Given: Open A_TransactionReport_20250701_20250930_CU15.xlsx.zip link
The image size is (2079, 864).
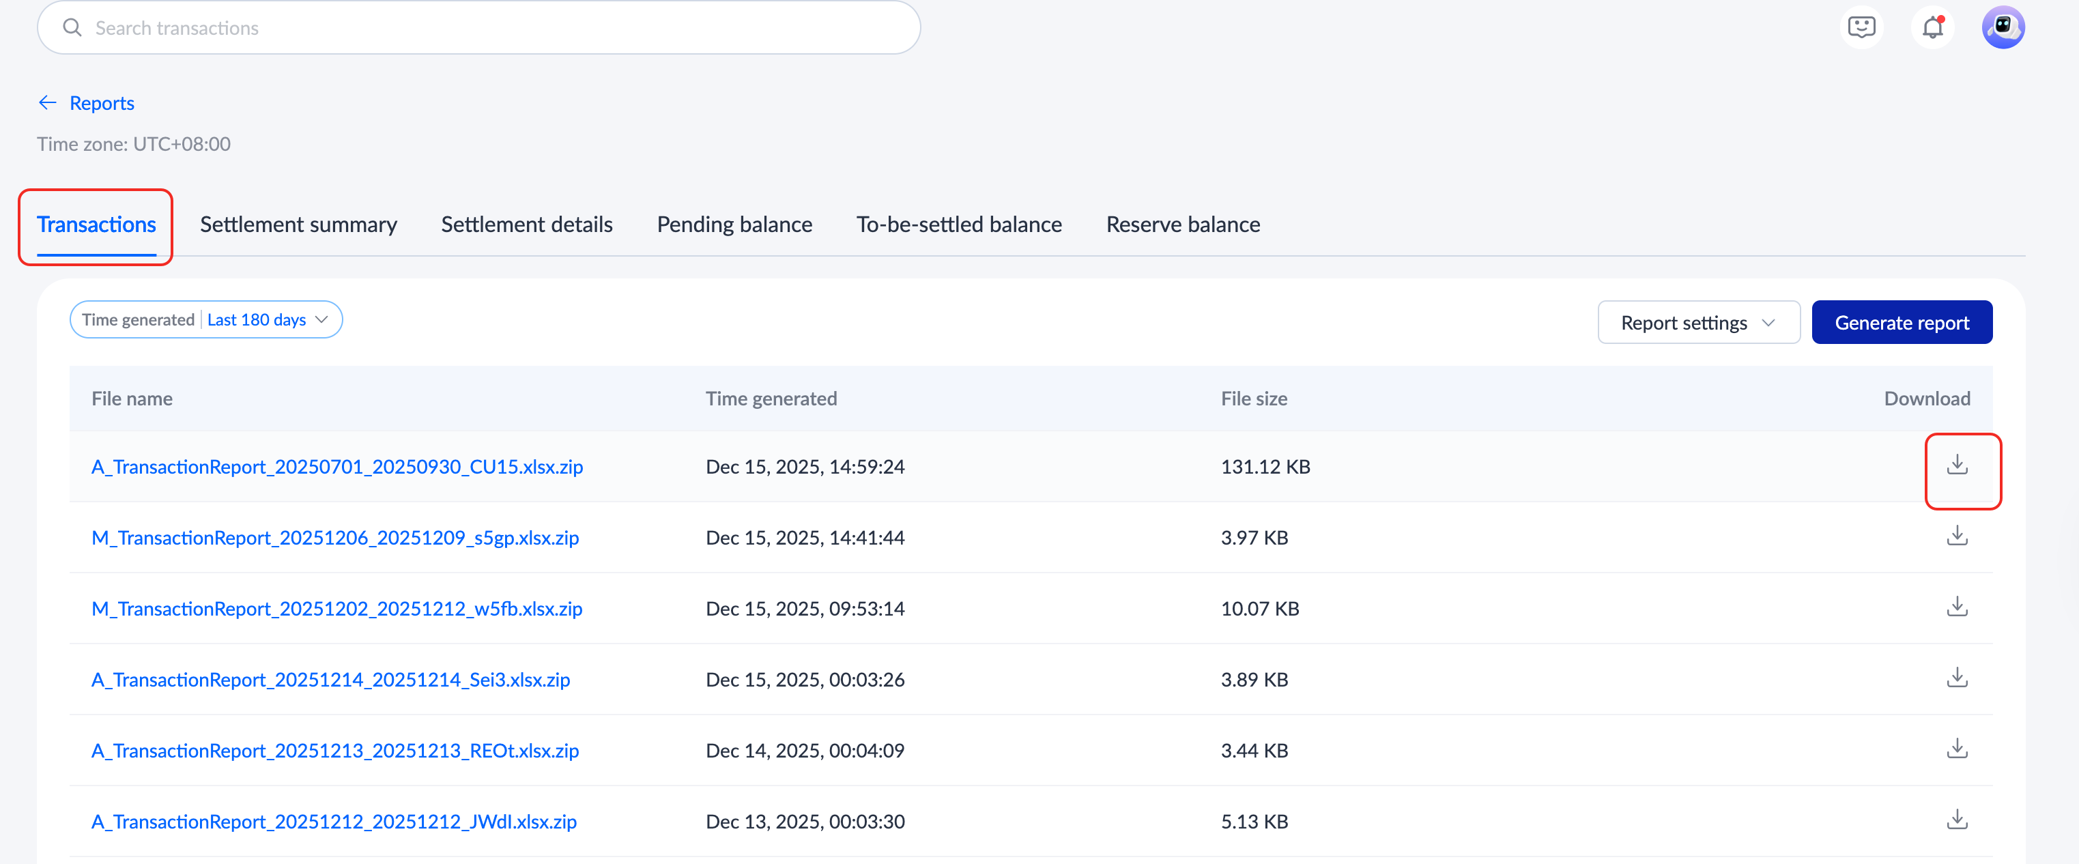Looking at the screenshot, I should 336,466.
